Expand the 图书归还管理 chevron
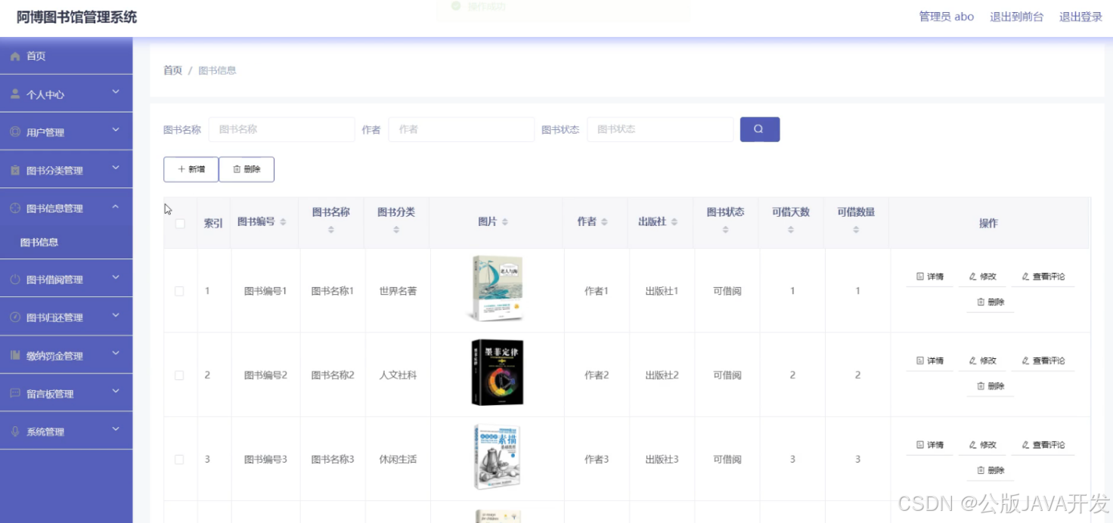 [116, 315]
